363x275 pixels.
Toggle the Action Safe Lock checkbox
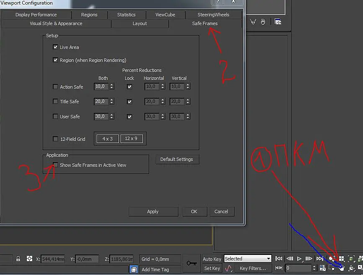(x=129, y=87)
